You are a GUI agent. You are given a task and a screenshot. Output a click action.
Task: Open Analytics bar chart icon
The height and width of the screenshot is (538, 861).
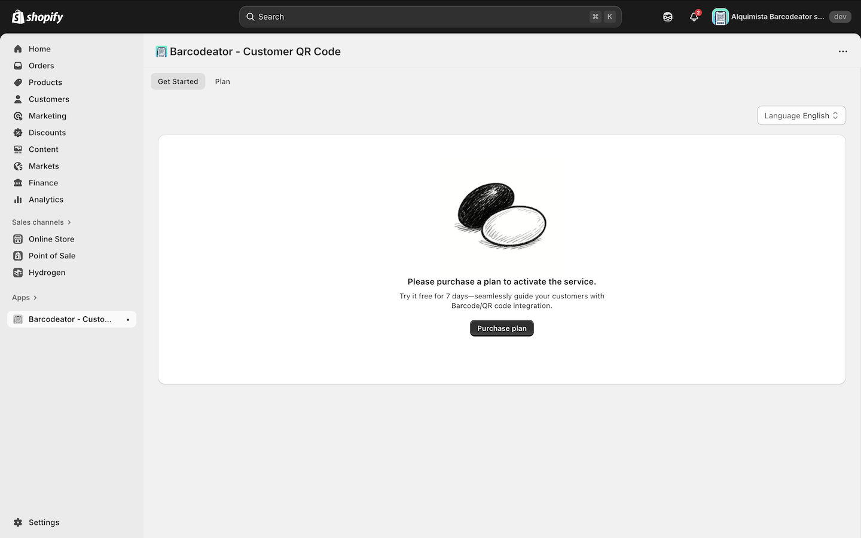(x=18, y=200)
